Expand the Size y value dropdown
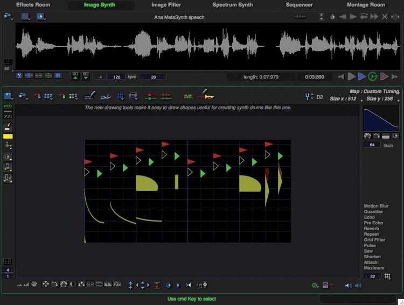The width and height of the screenshot is (404, 305). 399,100
